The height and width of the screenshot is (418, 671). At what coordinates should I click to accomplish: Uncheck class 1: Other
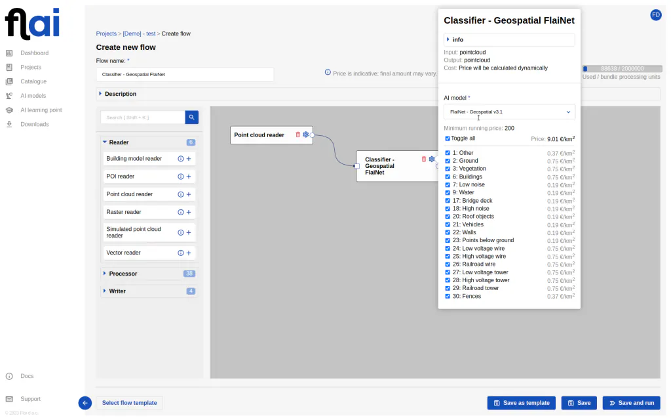pos(447,153)
